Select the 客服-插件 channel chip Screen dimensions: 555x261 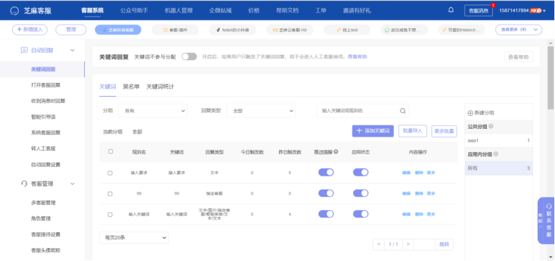[x=175, y=30]
